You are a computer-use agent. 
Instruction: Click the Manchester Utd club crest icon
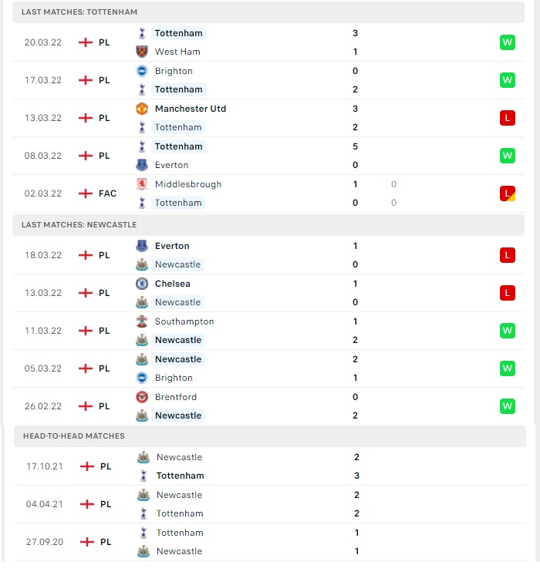tap(142, 109)
